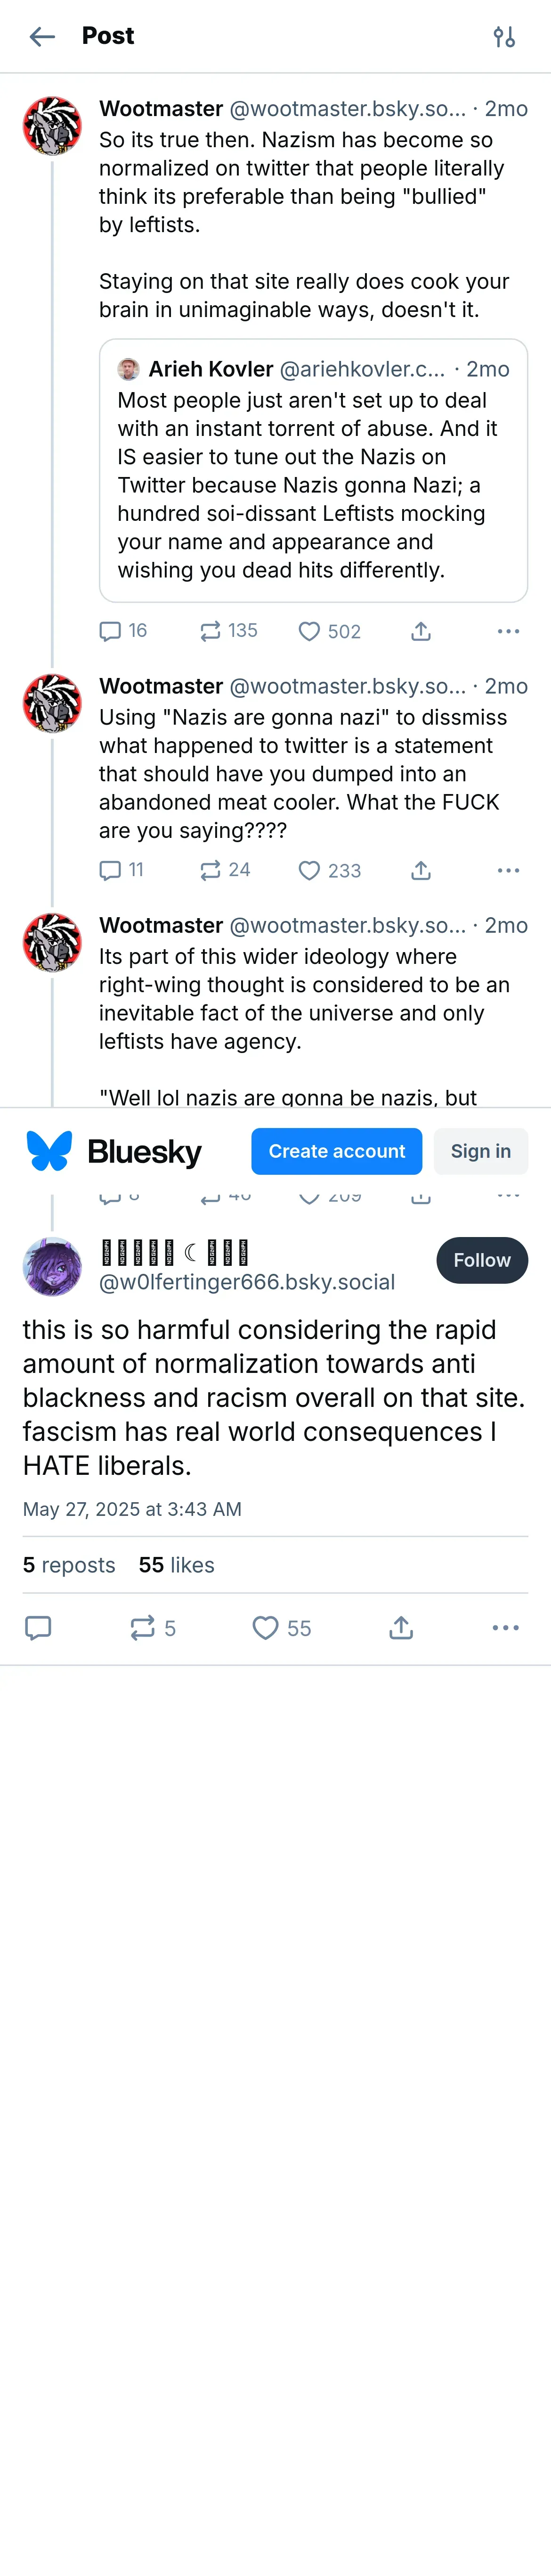Click the Create account button
551x2576 pixels.
pos(336,1151)
